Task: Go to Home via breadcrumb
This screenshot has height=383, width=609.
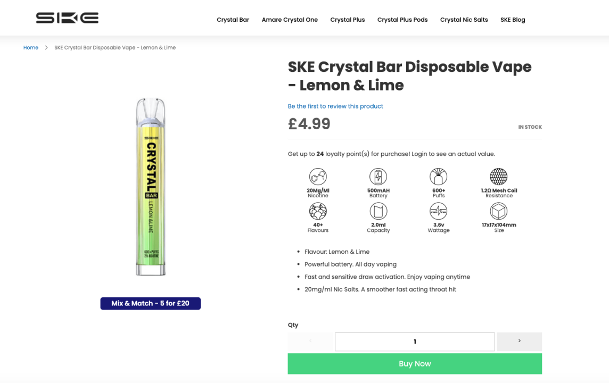Action: 31,48
